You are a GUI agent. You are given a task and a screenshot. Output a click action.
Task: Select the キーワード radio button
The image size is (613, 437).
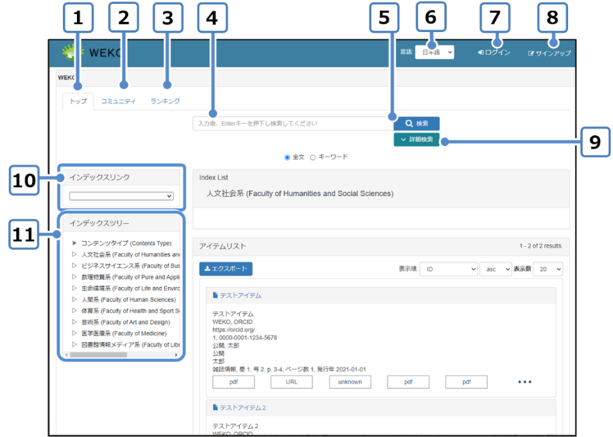click(x=313, y=157)
